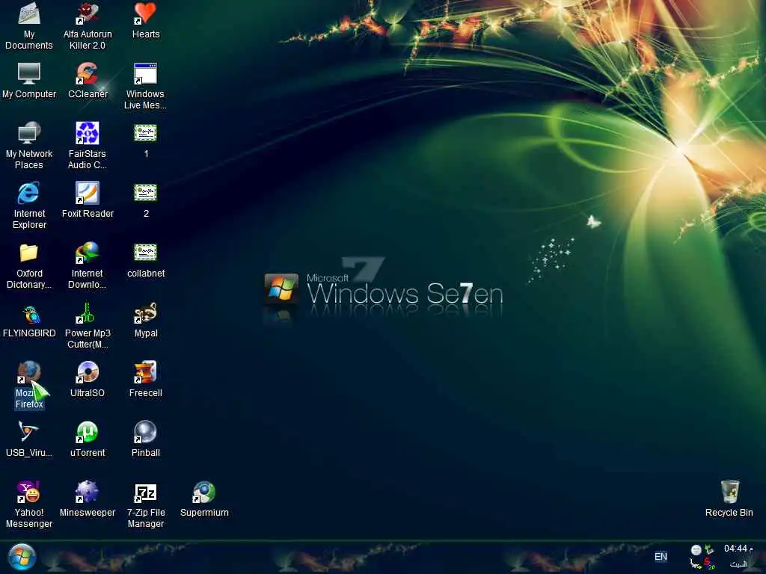The image size is (766, 574).
Task: Click the white round tray icon
Action: coord(696,550)
